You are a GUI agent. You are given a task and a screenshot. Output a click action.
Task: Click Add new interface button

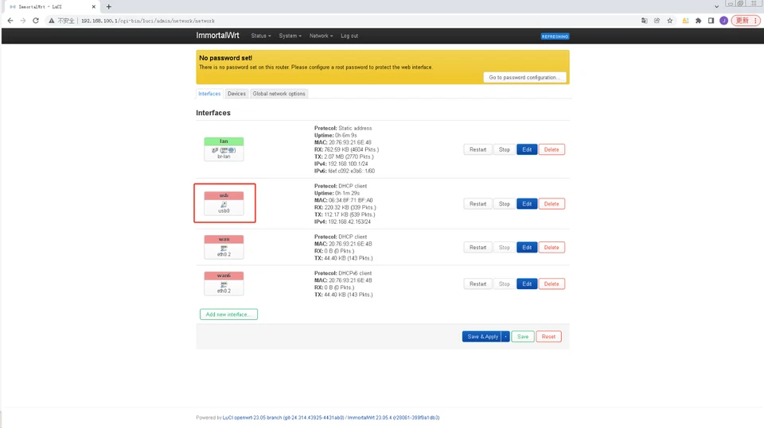pyautogui.click(x=228, y=314)
